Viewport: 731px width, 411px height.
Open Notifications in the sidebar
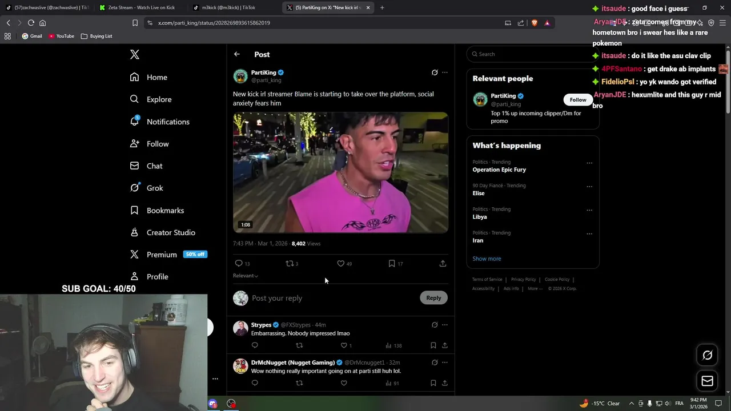pyautogui.click(x=159, y=122)
